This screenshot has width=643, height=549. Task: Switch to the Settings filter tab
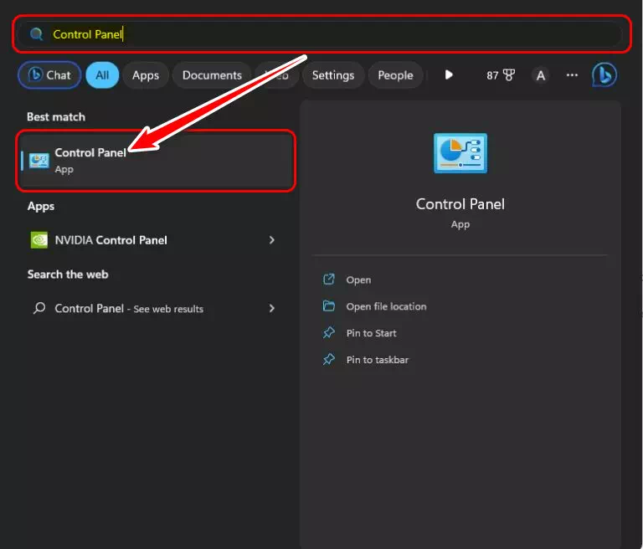(x=333, y=75)
